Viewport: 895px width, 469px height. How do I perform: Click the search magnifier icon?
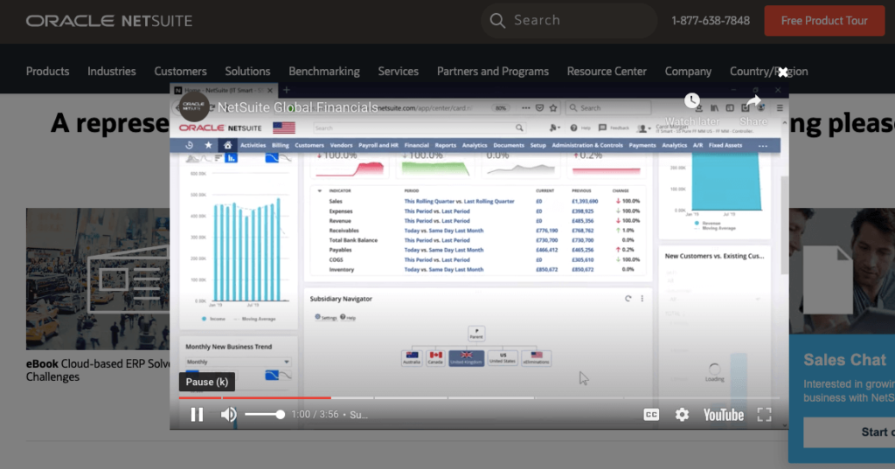click(497, 20)
